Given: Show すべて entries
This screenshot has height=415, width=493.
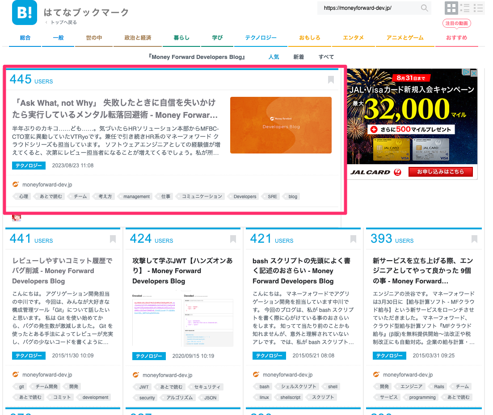Looking at the screenshot, I should coord(326,57).
